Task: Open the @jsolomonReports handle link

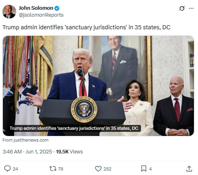Action: pyautogui.click(x=41, y=15)
